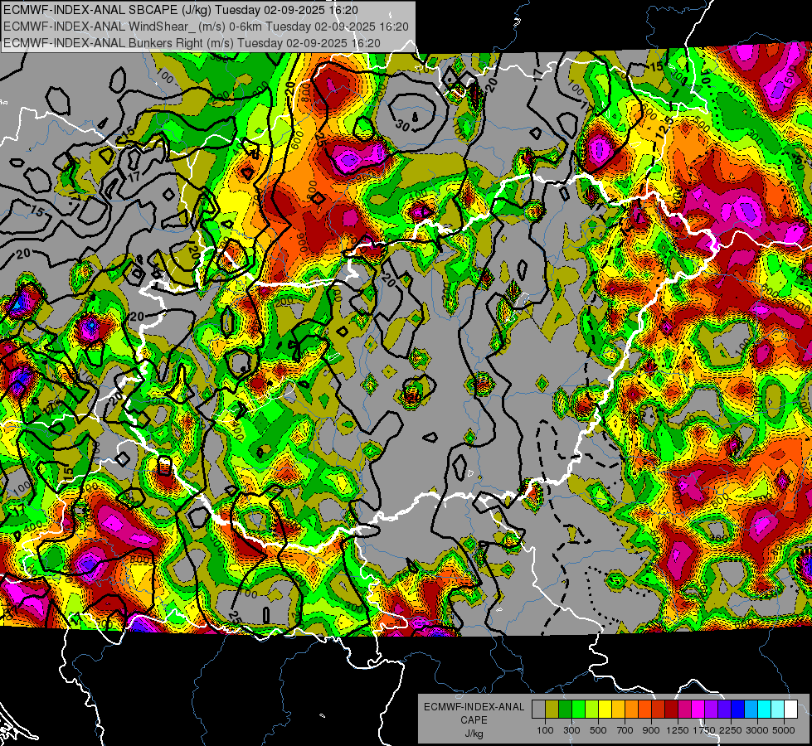Click the 700 legend tick label
This screenshot has height=746, width=812.
click(625, 730)
